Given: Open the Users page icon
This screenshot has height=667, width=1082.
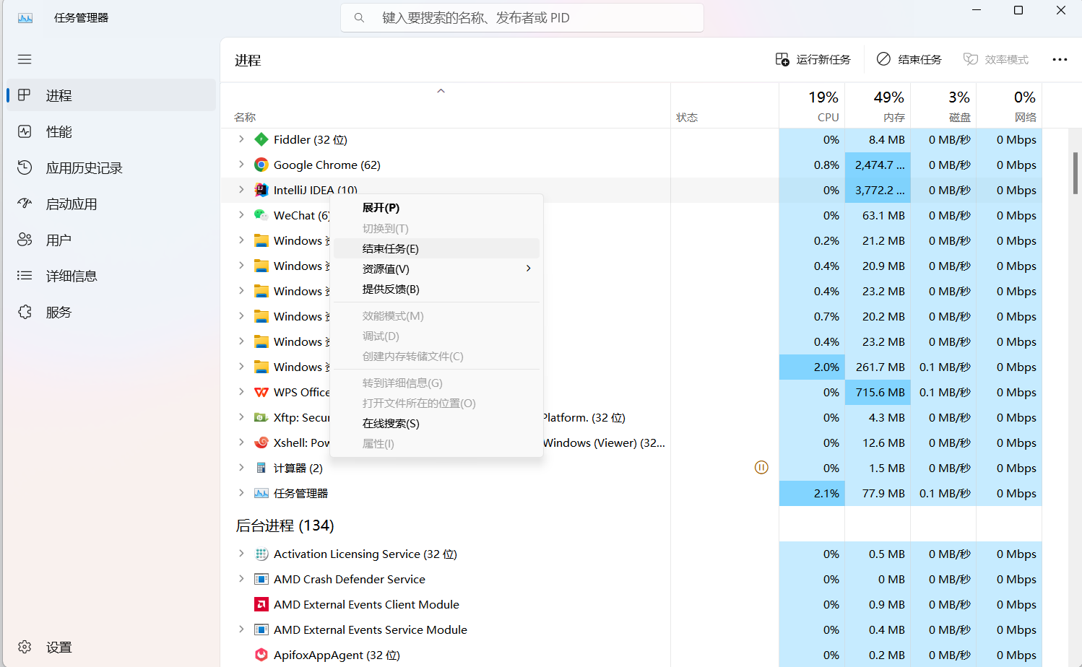Looking at the screenshot, I should (25, 240).
